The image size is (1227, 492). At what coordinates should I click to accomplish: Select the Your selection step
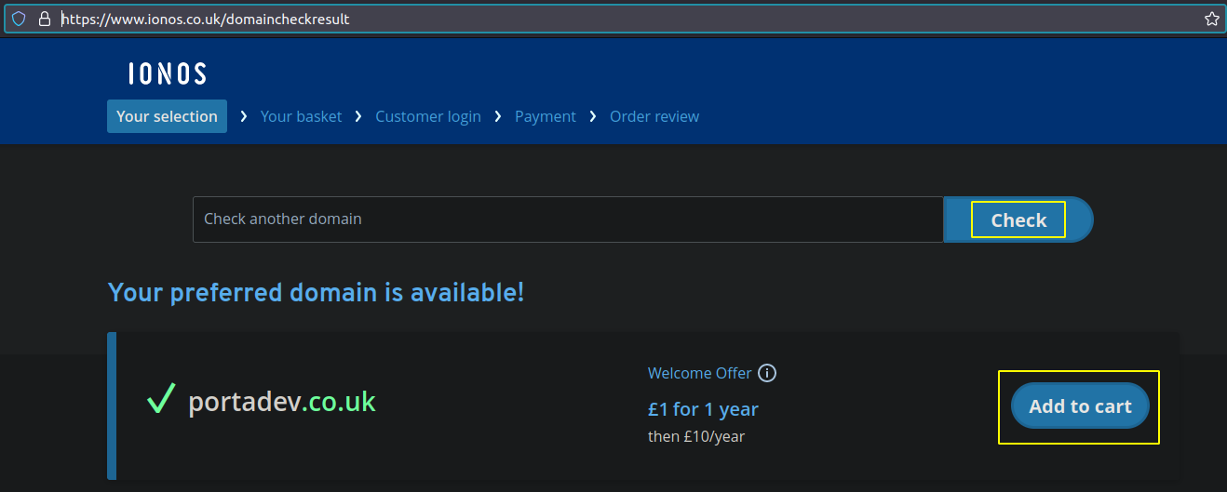coord(167,116)
